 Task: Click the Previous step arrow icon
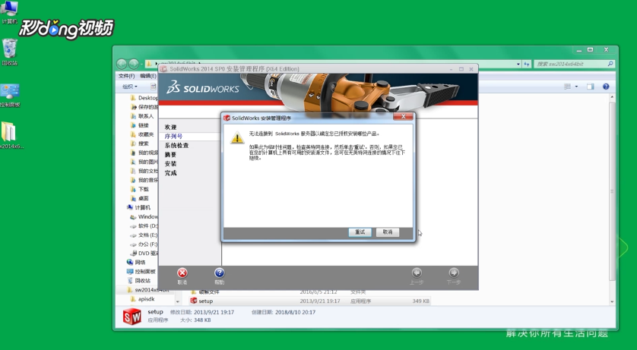point(417,273)
